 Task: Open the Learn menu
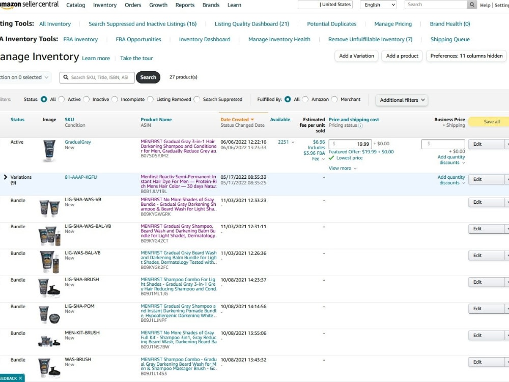point(234,5)
